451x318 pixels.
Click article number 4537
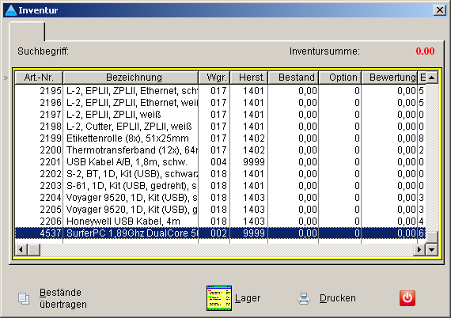[51, 233]
